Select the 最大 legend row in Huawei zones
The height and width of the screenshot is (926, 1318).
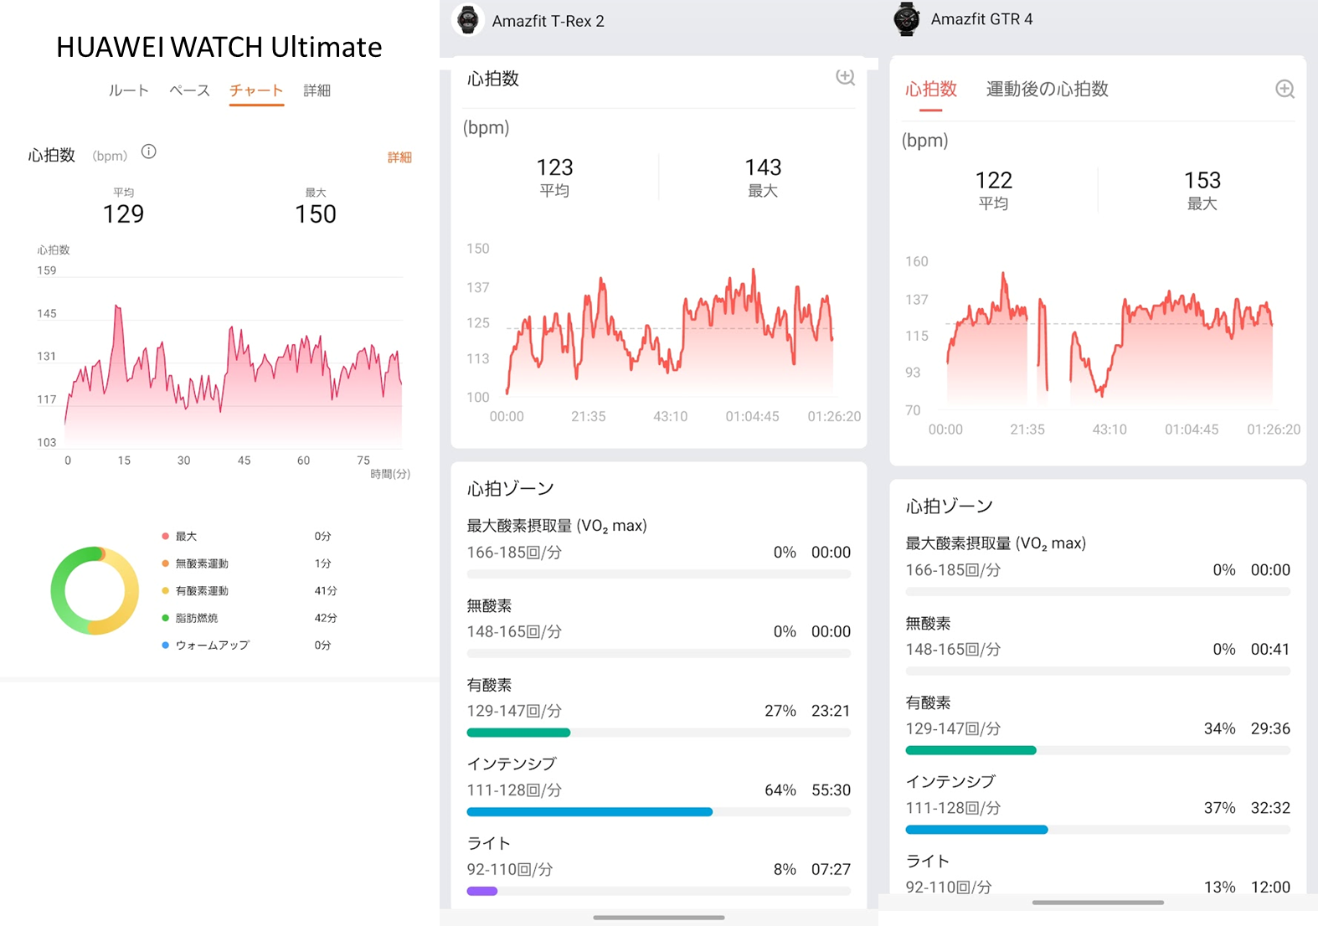point(247,537)
